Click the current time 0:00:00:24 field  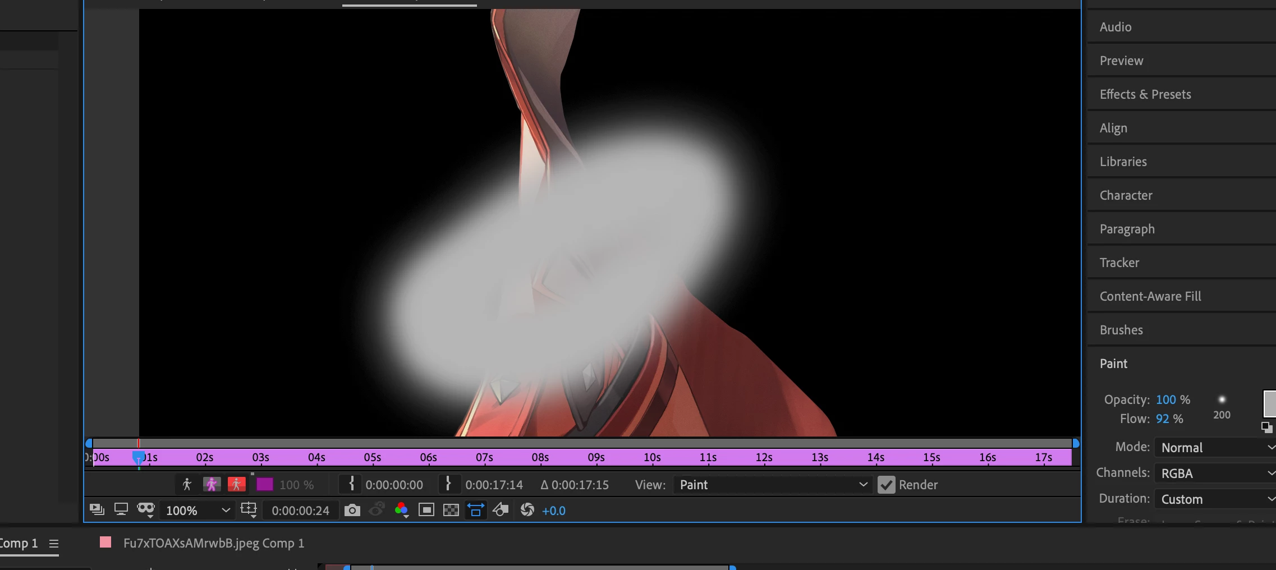[300, 511]
